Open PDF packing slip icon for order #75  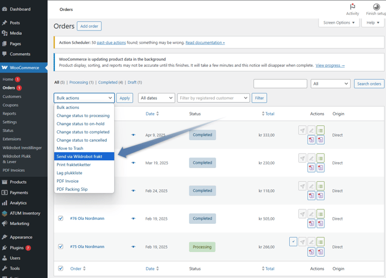click(x=320, y=252)
